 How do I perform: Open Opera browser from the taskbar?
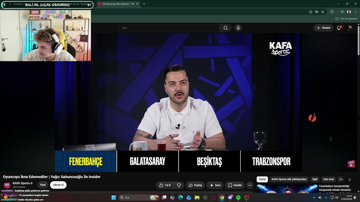213,198
